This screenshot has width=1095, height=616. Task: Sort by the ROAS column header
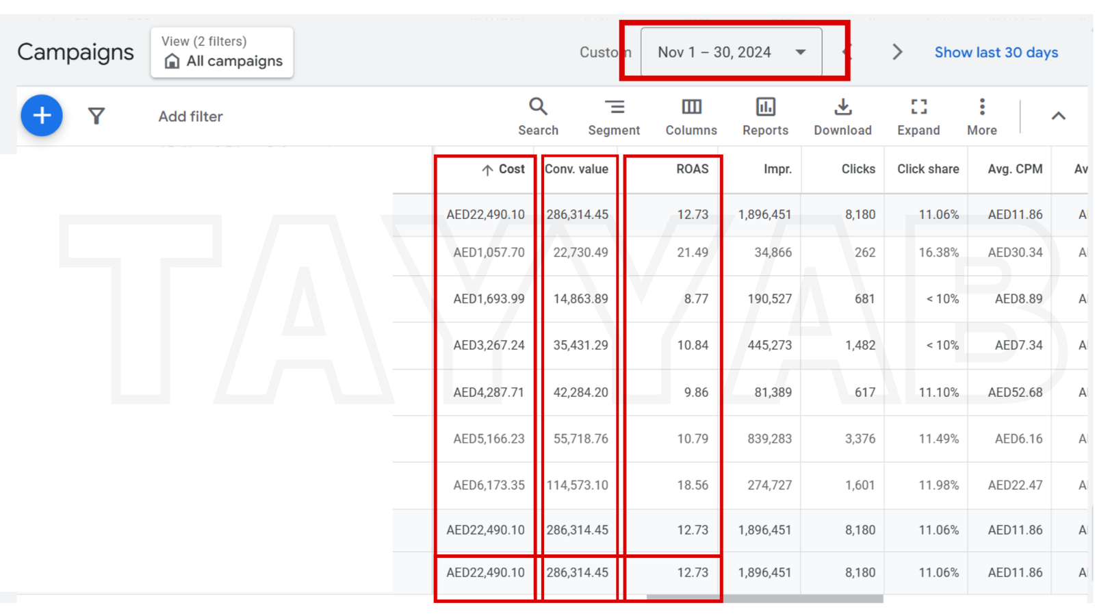click(692, 169)
